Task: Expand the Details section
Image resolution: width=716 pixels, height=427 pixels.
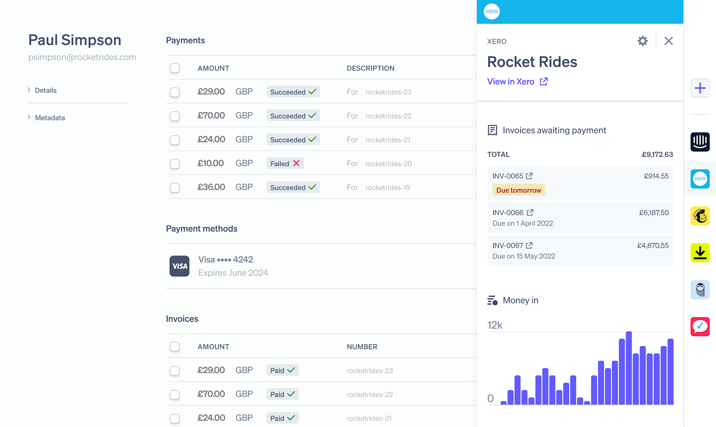Action: coord(42,90)
